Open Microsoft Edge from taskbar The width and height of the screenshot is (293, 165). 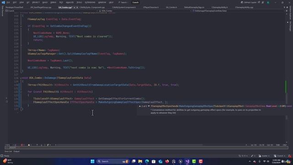147,161
